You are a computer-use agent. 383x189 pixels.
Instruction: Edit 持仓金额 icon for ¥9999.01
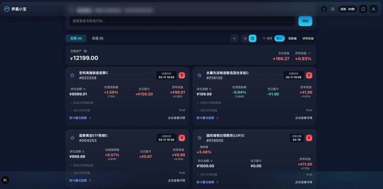[84, 89]
